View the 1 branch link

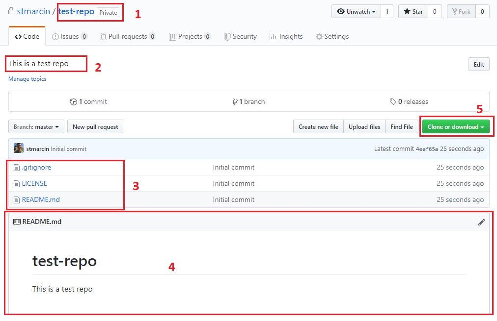point(248,101)
